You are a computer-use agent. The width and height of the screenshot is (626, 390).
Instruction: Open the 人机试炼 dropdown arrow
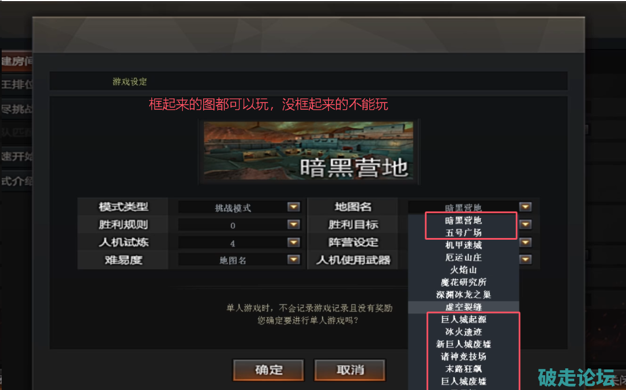pyautogui.click(x=294, y=242)
